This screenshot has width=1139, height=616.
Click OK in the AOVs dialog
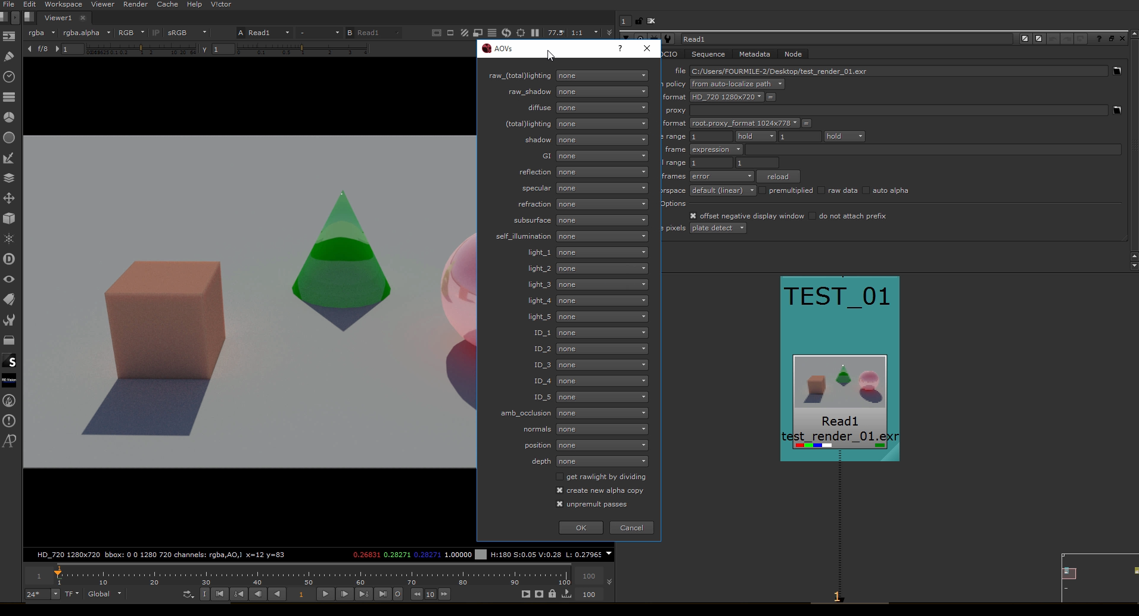coord(581,528)
